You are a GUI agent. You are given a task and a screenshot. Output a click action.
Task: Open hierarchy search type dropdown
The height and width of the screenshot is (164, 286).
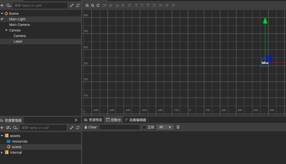pos(9,6)
